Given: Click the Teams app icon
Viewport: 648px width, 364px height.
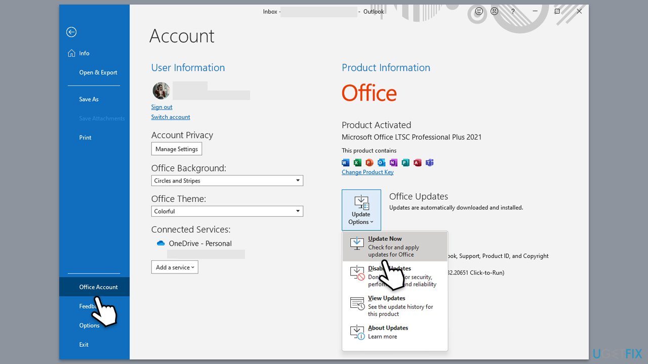Looking at the screenshot, I should 429,162.
